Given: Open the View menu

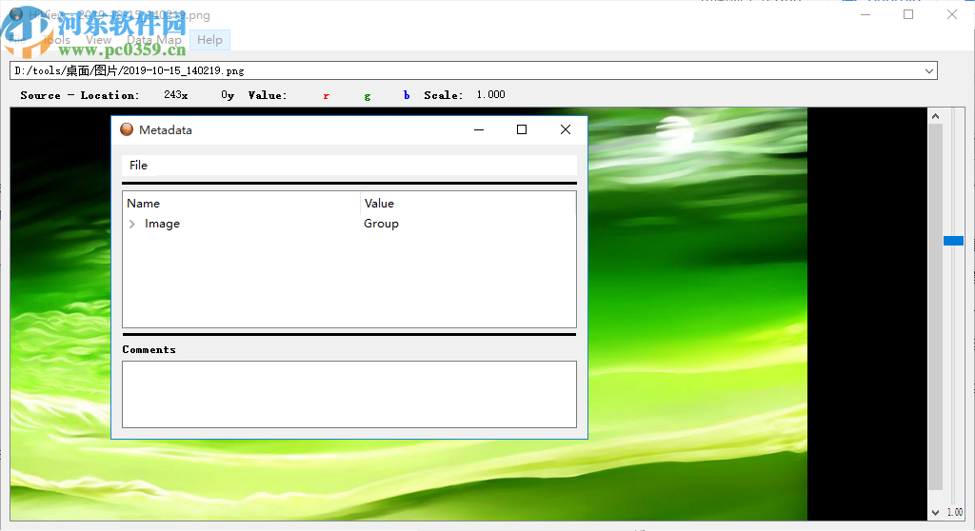Looking at the screenshot, I should point(98,40).
